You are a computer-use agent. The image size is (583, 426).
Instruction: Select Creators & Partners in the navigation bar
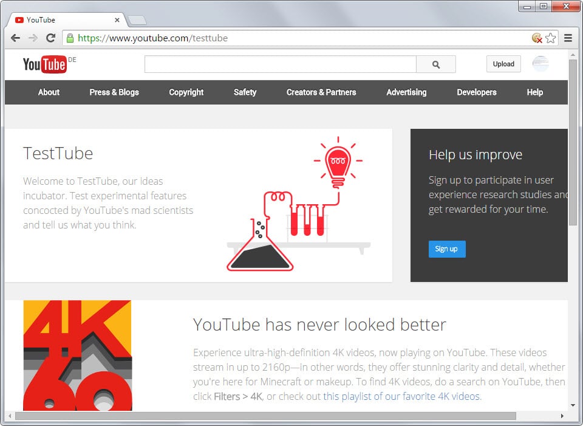(x=321, y=92)
